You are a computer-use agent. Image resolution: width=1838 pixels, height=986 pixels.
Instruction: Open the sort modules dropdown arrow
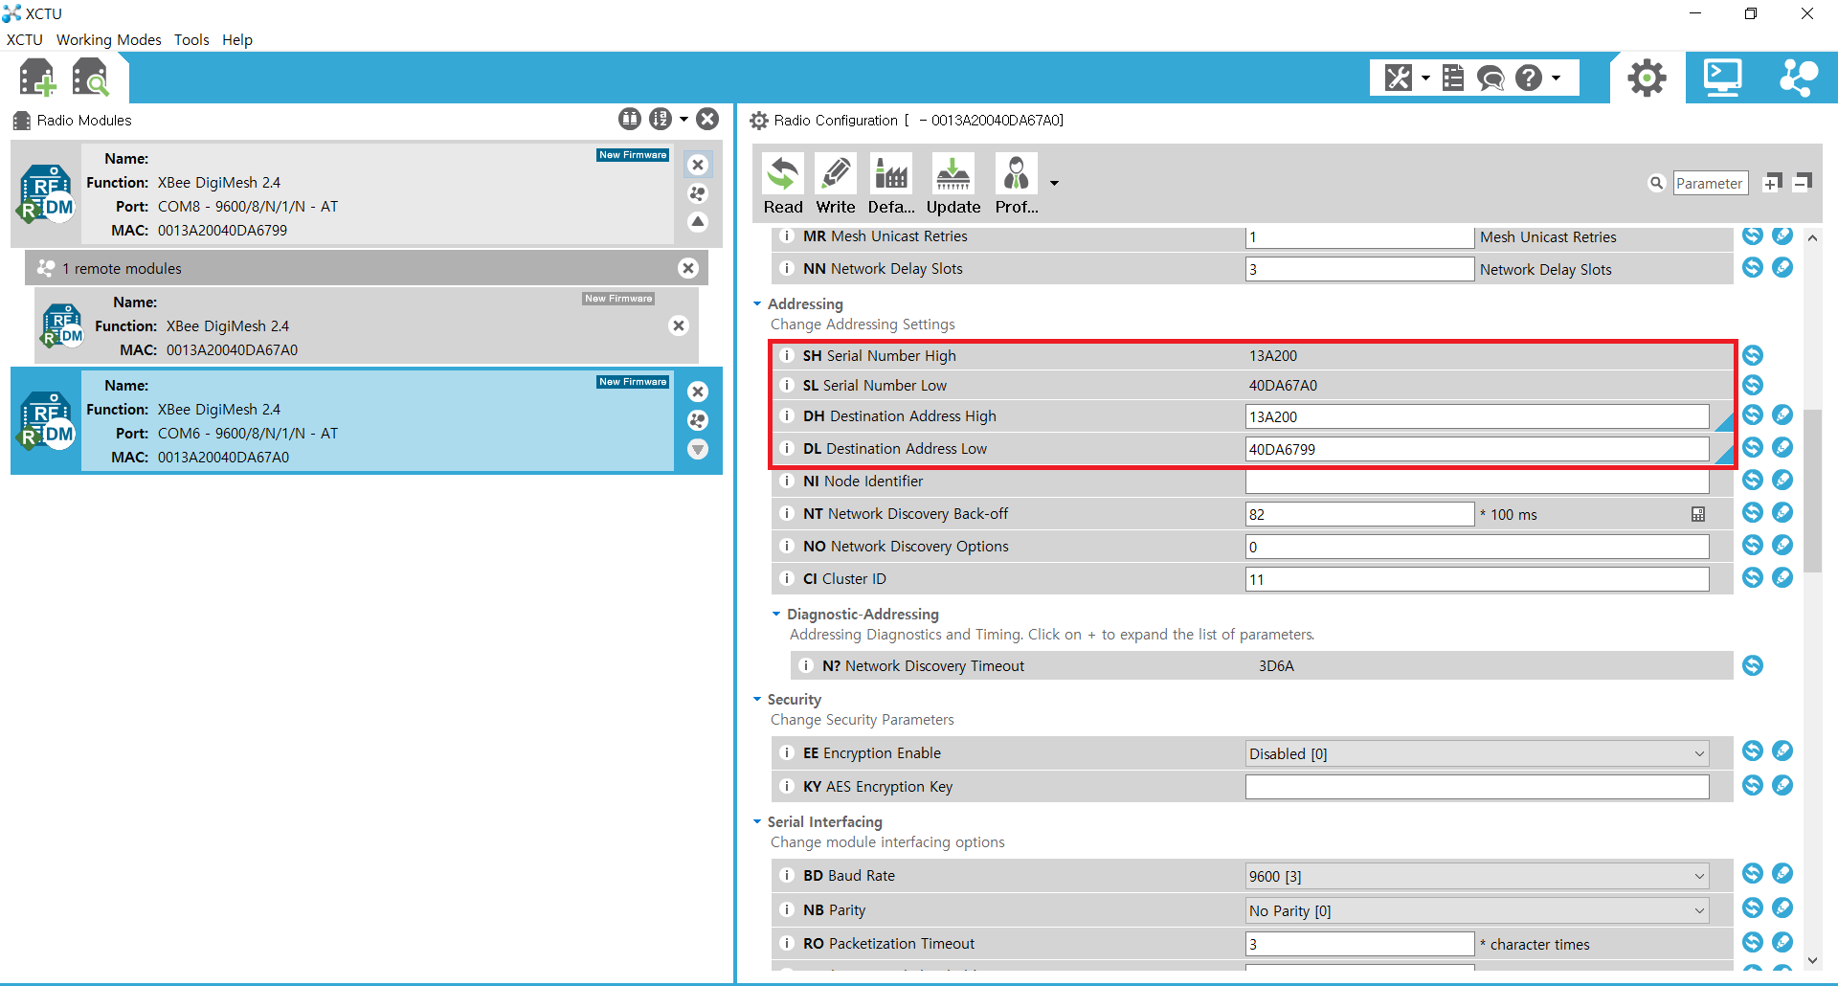(x=684, y=120)
